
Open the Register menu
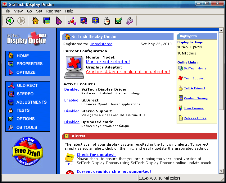53,11
